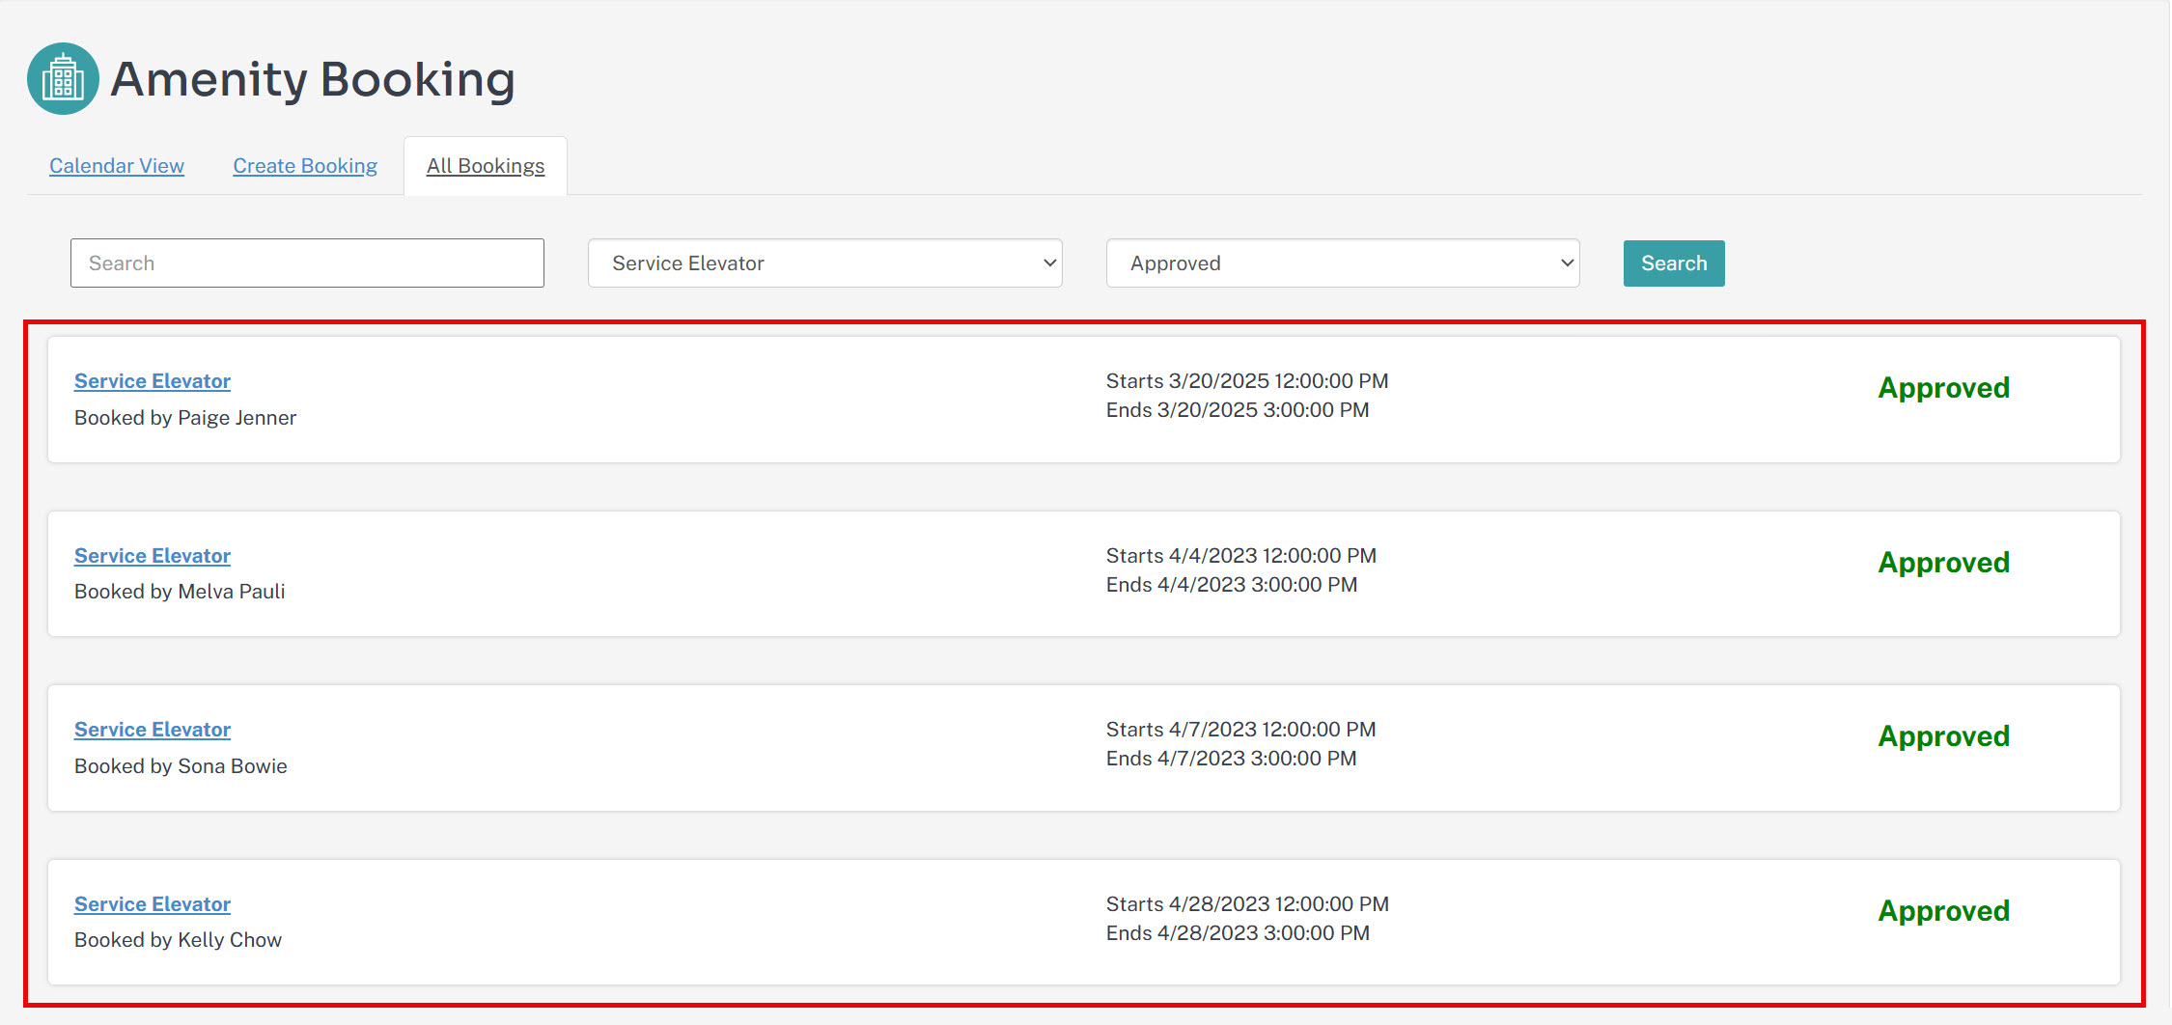Click the teal Search button
The width and height of the screenshot is (2172, 1025).
click(1674, 263)
